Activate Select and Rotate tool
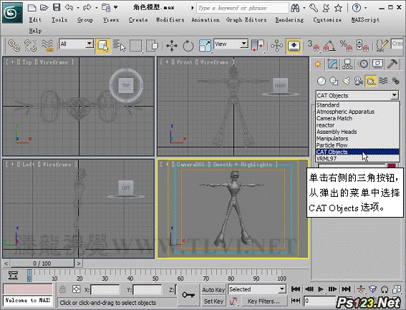 pyautogui.click(x=188, y=46)
